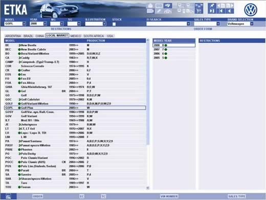Select model year 2008 row
This screenshot has width=266, height=200.
pos(174,45)
